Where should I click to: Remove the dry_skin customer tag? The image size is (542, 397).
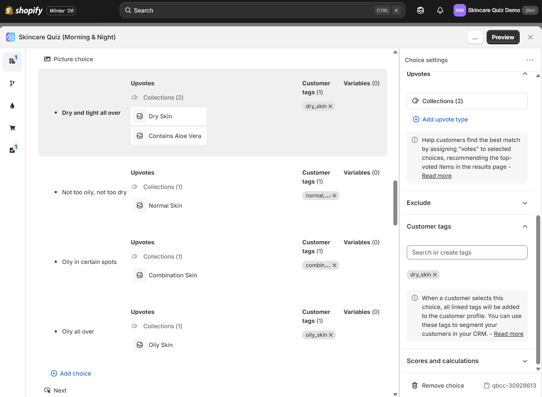click(435, 274)
